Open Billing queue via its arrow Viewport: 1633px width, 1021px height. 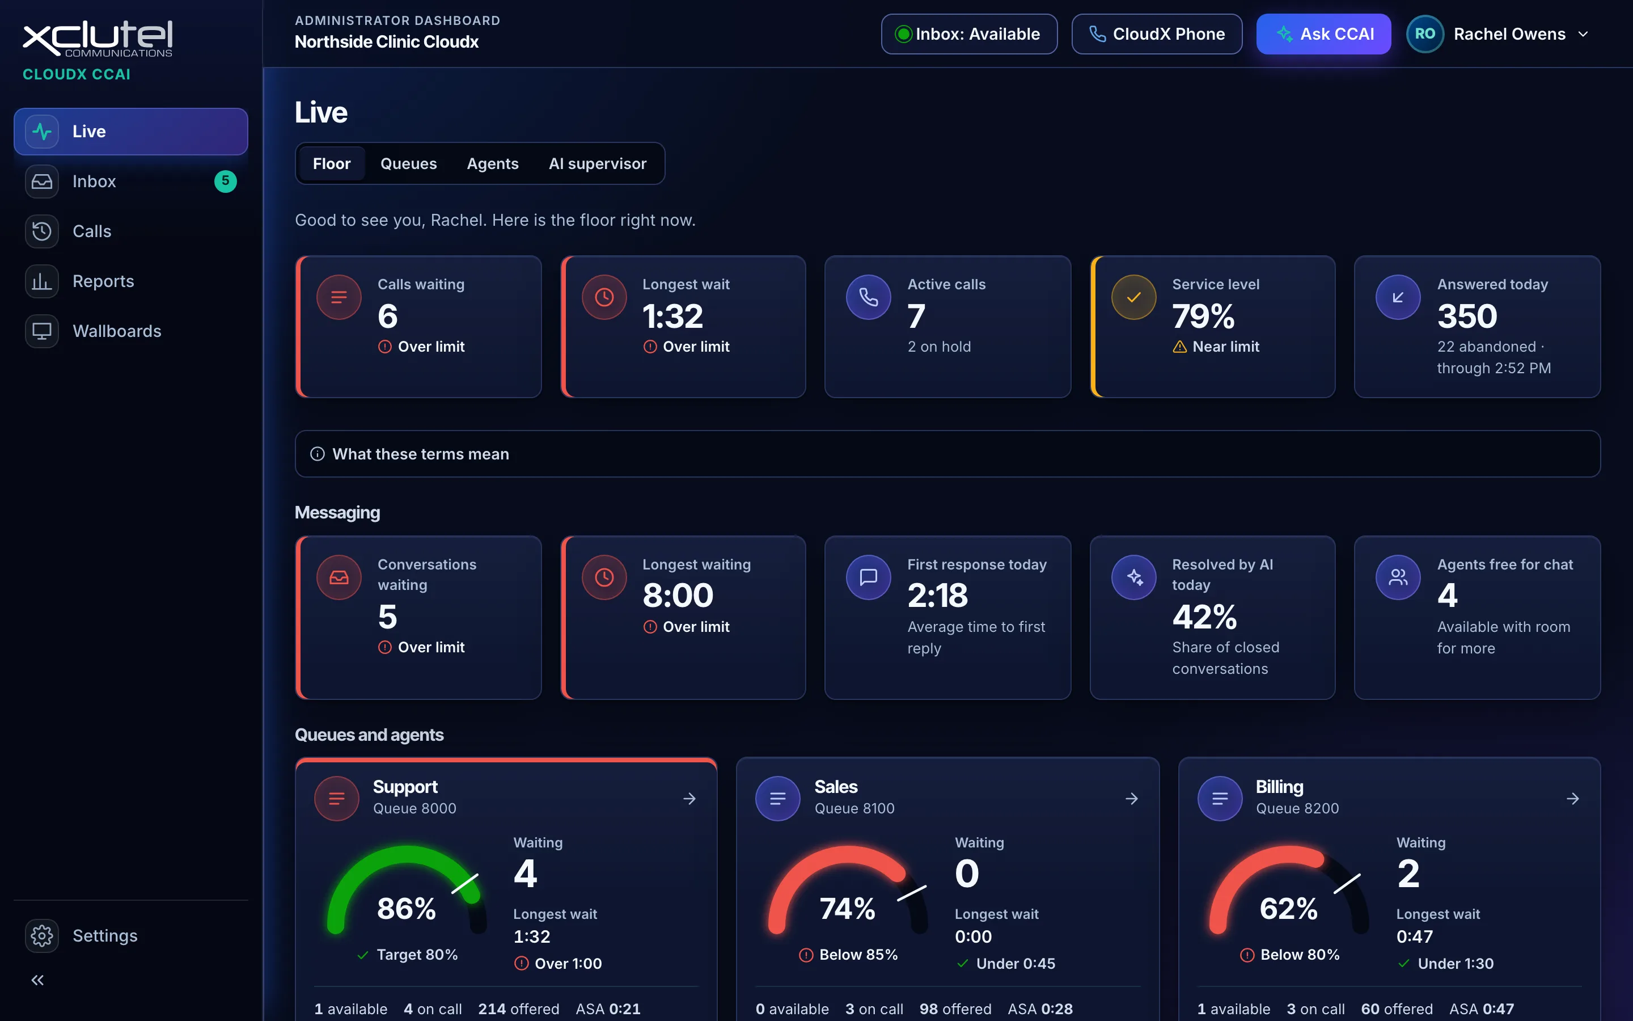[x=1573, y=798]
